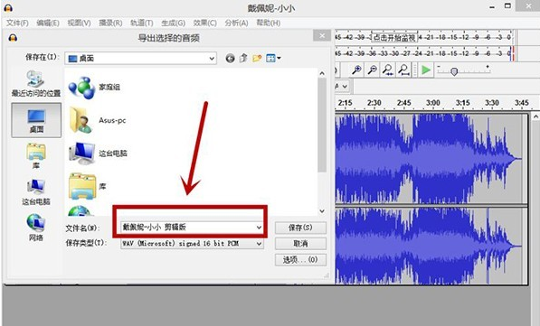
Task: Select 桌面 in the places sidebar
Action: (36, 120)
